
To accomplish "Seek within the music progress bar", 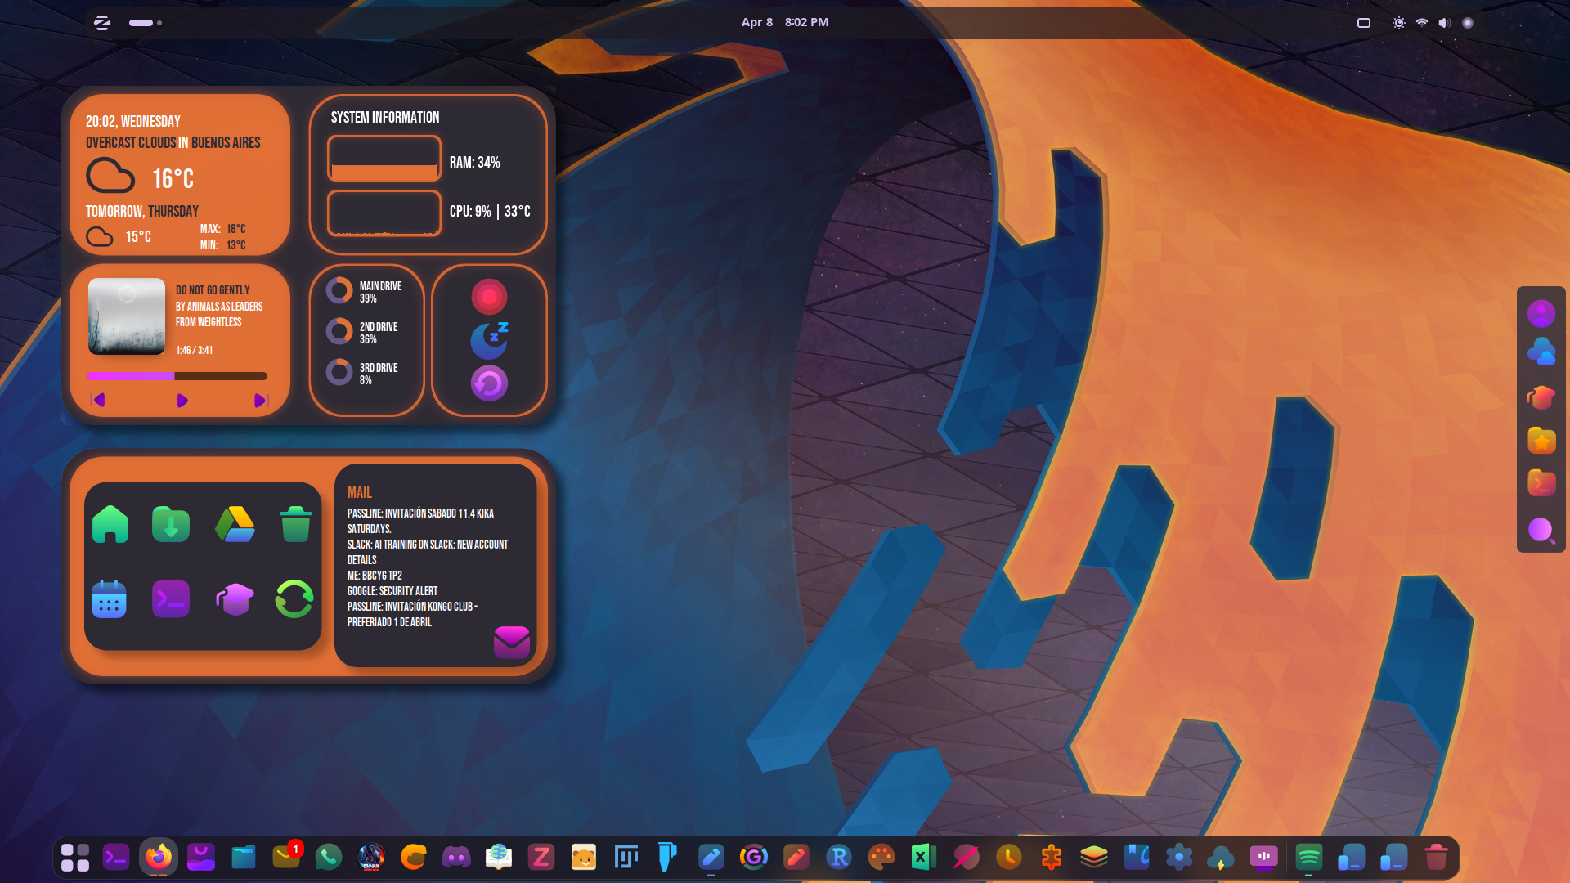I will 177,376.
